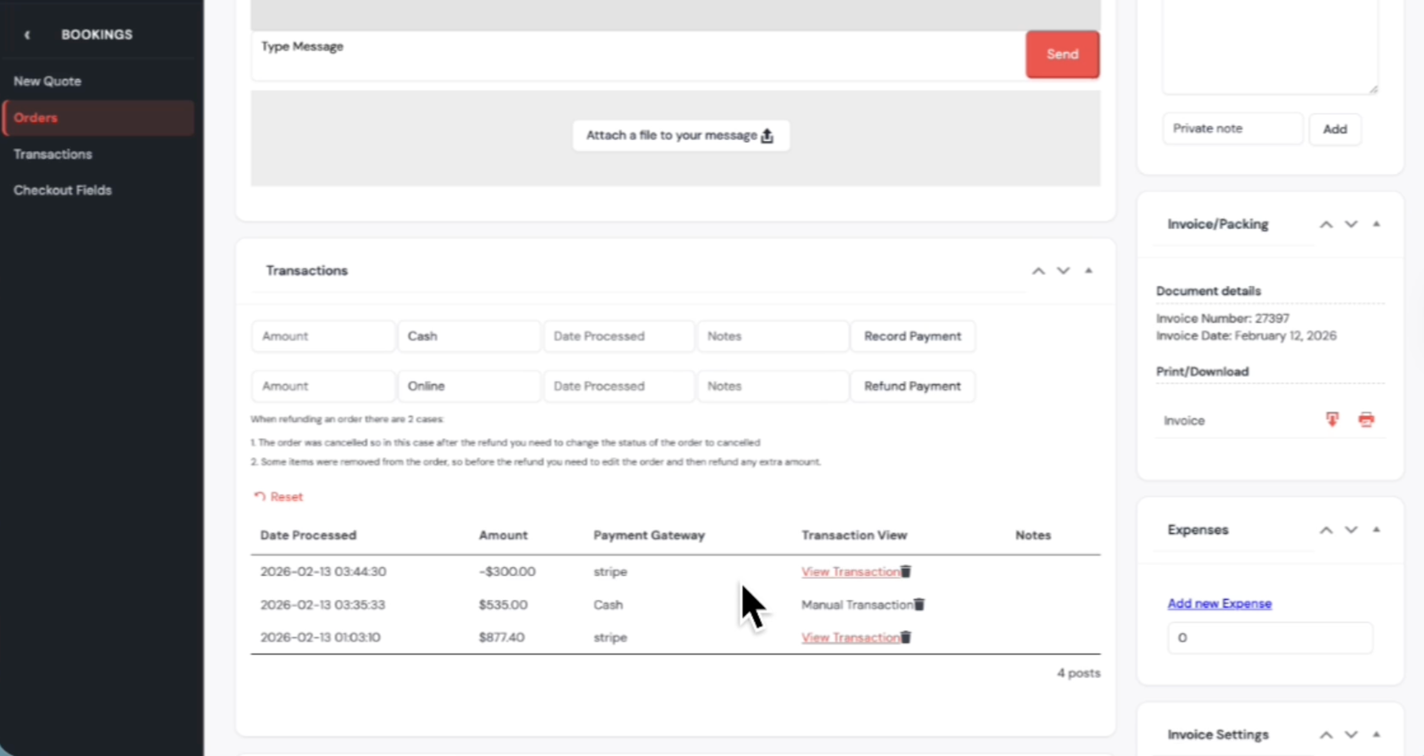
Task: Collapse the Transactions panel with triangle toggle
Action: tap(1088, 270)
